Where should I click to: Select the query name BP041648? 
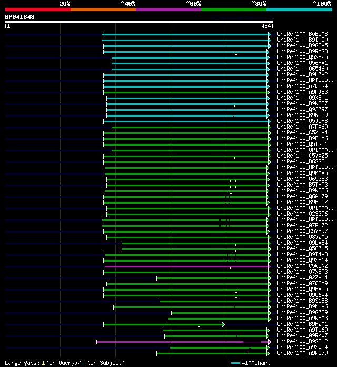coord(19,17)
